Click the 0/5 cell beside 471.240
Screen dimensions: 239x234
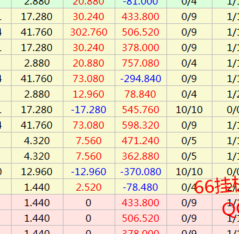click(189, 141)
